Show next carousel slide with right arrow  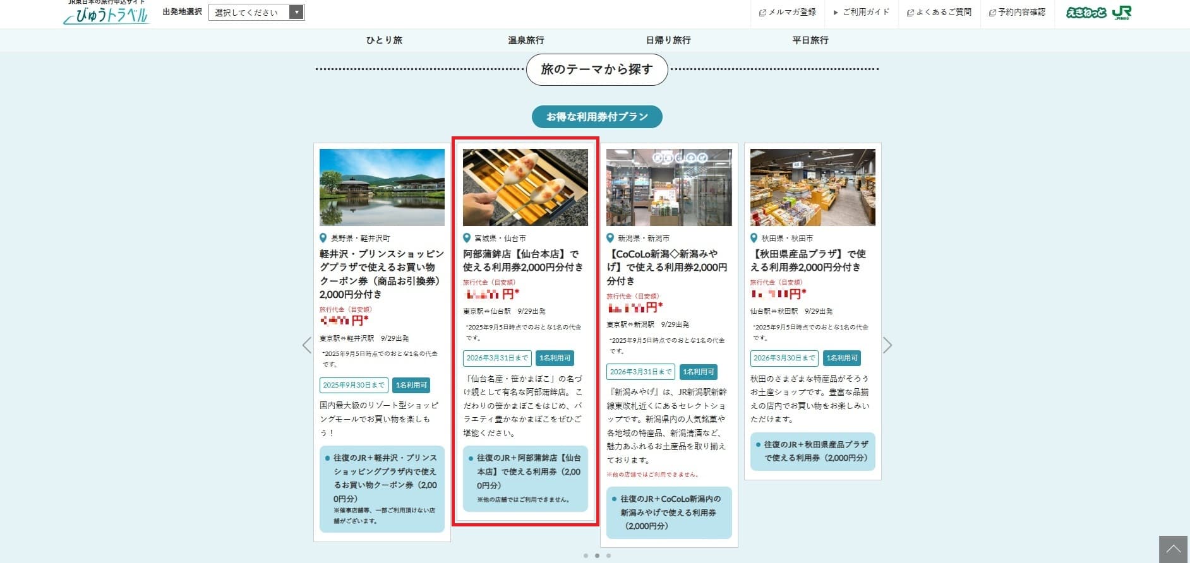(887, 345)
